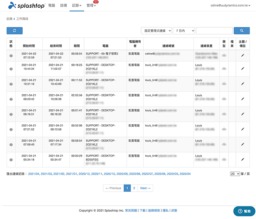Open the 7 日內 time range dropdown
This screenshot has height=219, width=256.
coord(184,31)
